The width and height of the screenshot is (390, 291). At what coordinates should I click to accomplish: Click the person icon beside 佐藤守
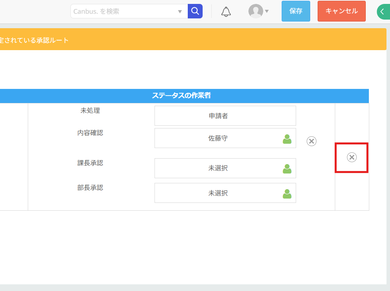(x=287, y=139)
